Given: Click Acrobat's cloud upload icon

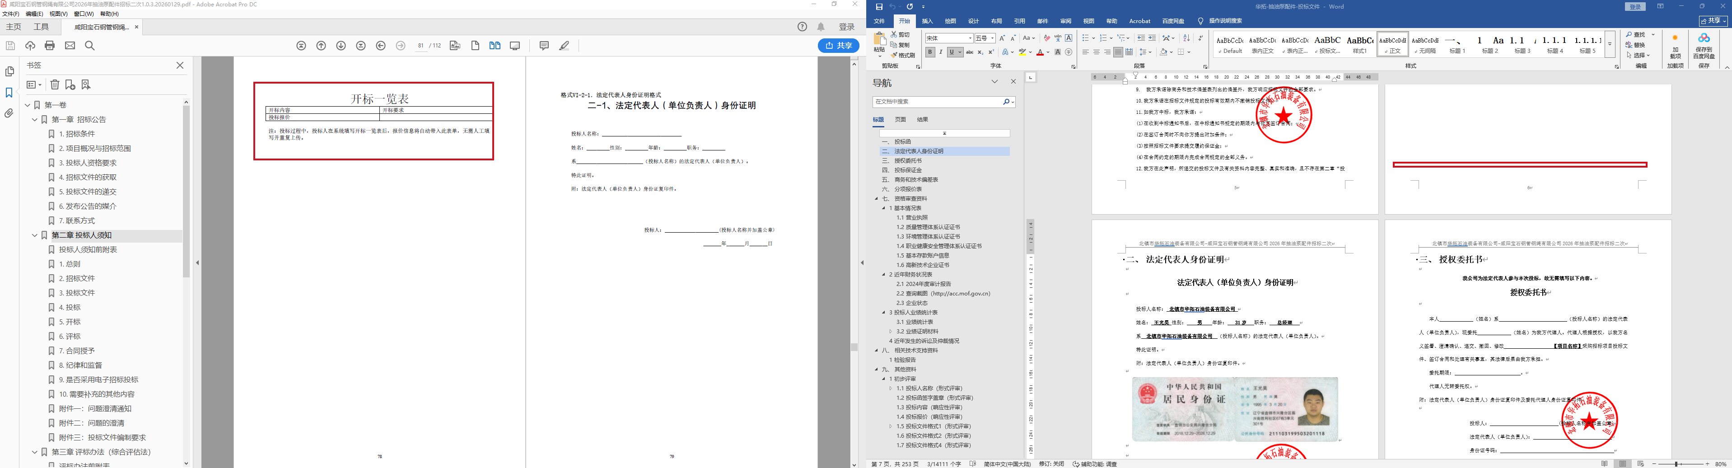Looking at the screenshot, I should coord(30,46).
